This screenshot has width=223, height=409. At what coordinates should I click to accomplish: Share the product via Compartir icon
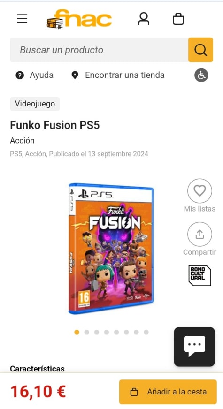coord(200,234)
